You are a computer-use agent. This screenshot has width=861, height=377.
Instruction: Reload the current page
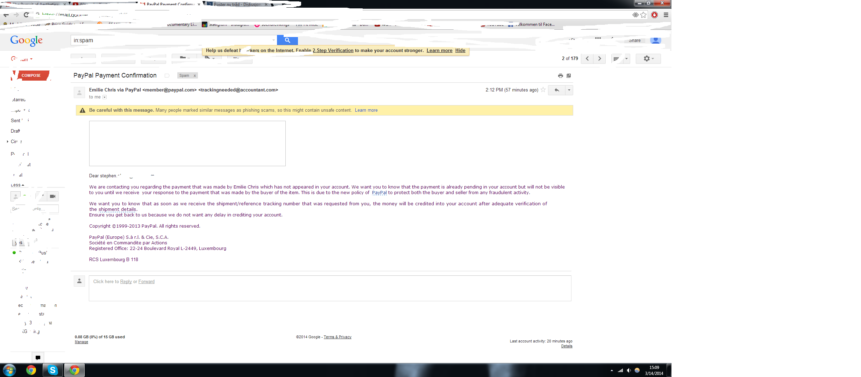(26, 15)
